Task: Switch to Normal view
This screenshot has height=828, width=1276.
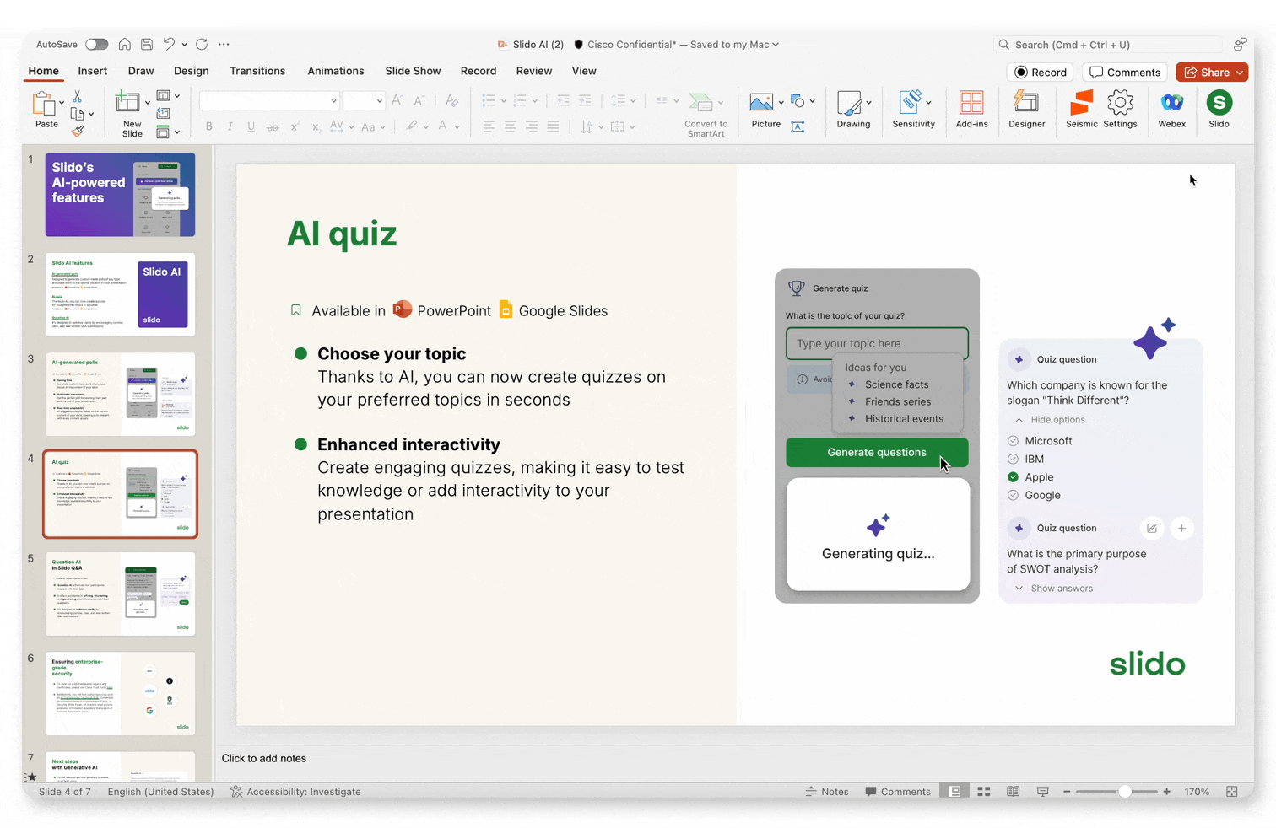Action: pyautogui.click(x=954, y=792)
